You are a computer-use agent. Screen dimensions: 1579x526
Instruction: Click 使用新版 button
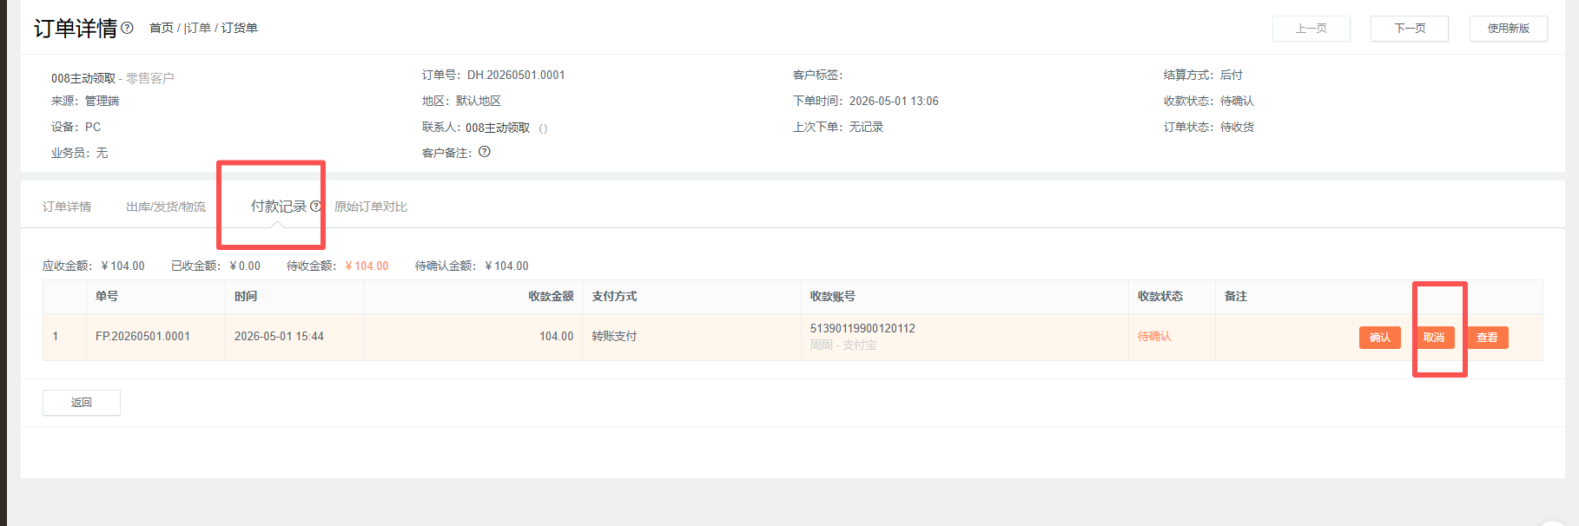[1509, 29]
